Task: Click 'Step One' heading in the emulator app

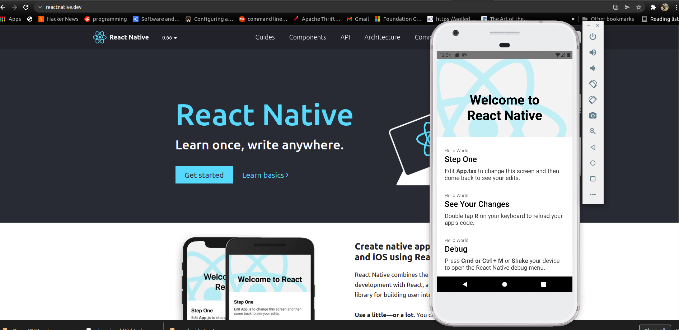Action: pos(461,159)
